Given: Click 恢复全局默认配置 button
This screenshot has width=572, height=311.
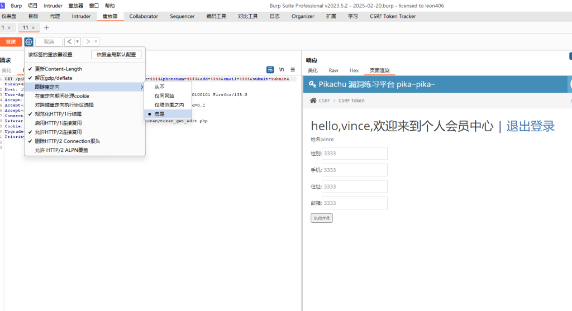Looking at the screenshot, I should [116, 55].
